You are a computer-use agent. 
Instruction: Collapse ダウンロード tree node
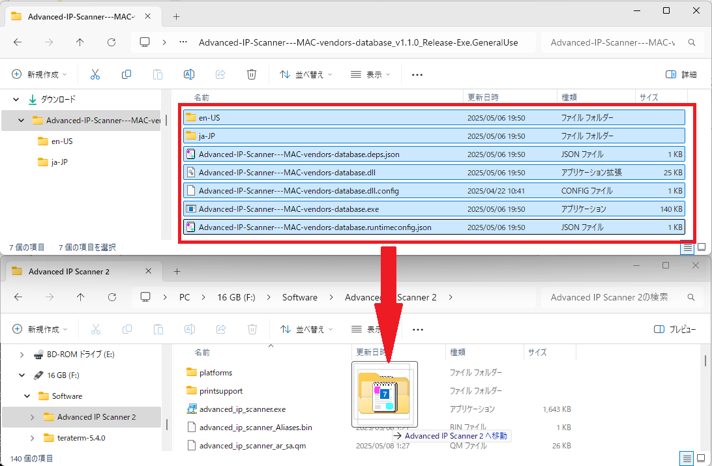pos(16,99)
